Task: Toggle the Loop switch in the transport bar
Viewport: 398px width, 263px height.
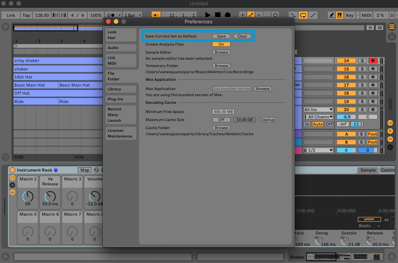Action: [x=303, y=15]
